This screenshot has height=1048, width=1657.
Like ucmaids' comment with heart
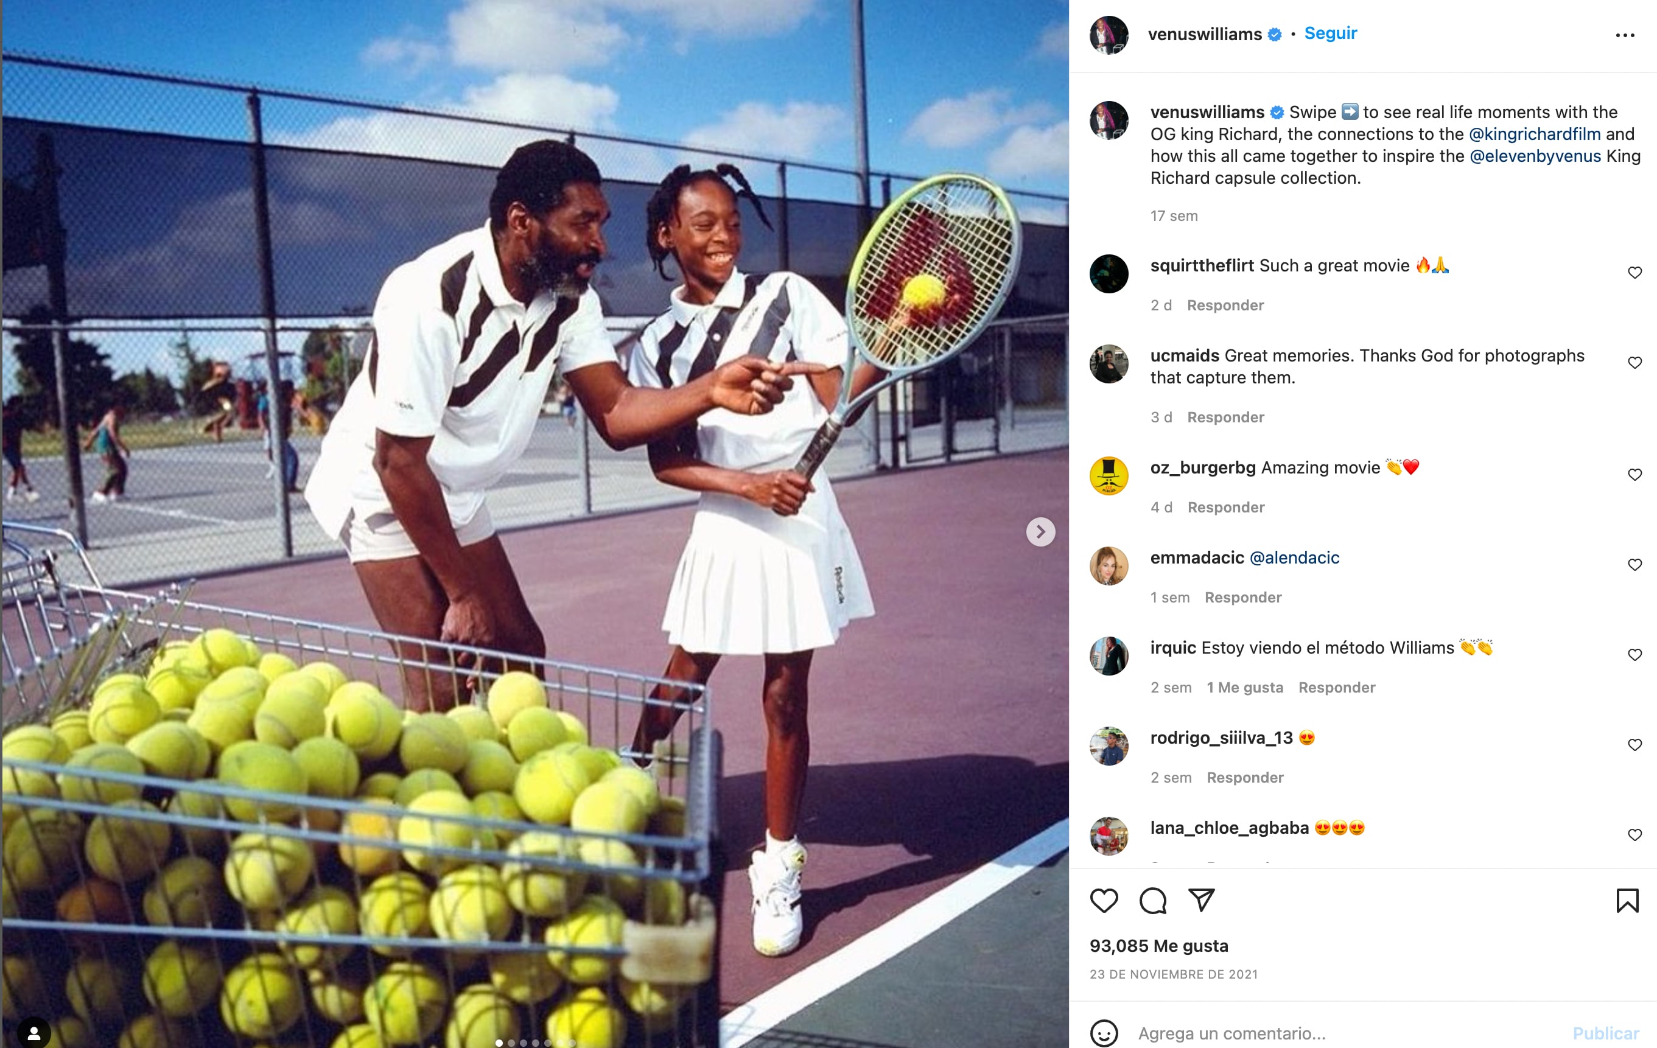1635,363
